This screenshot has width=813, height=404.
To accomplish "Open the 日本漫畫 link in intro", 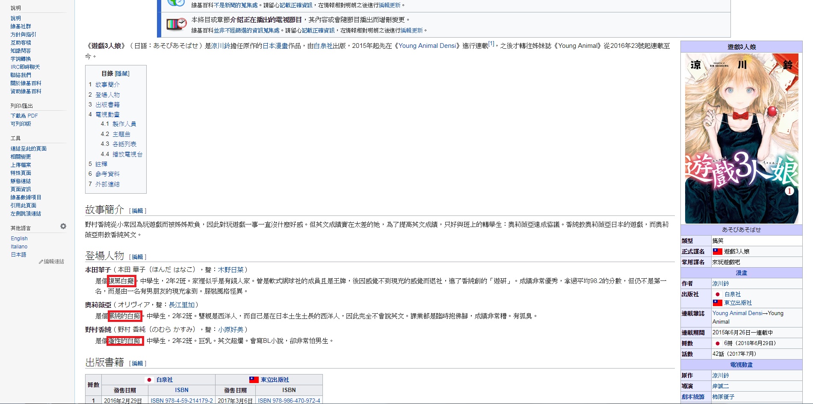I will click(x=275, y=46).
